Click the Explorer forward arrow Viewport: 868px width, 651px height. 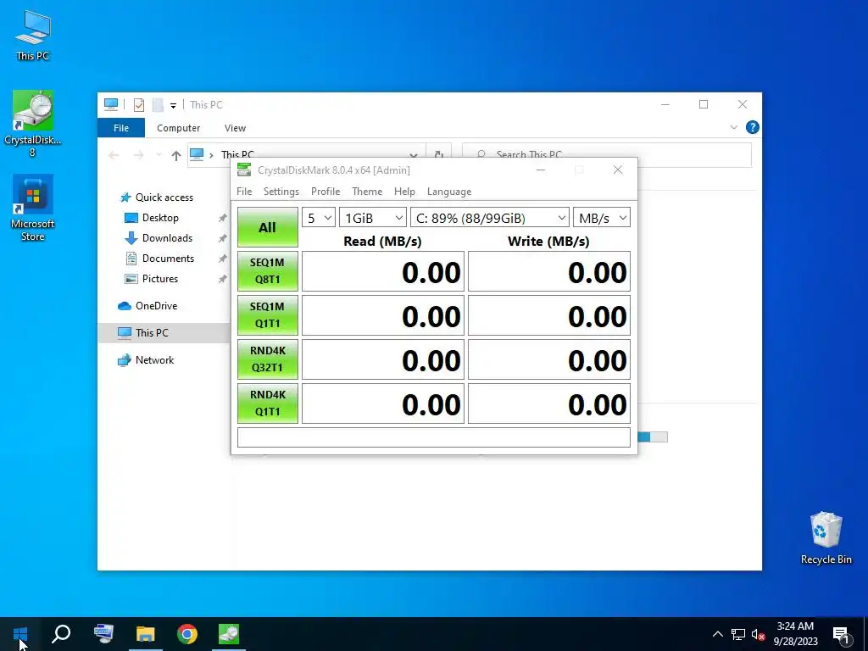click(138, 156)
